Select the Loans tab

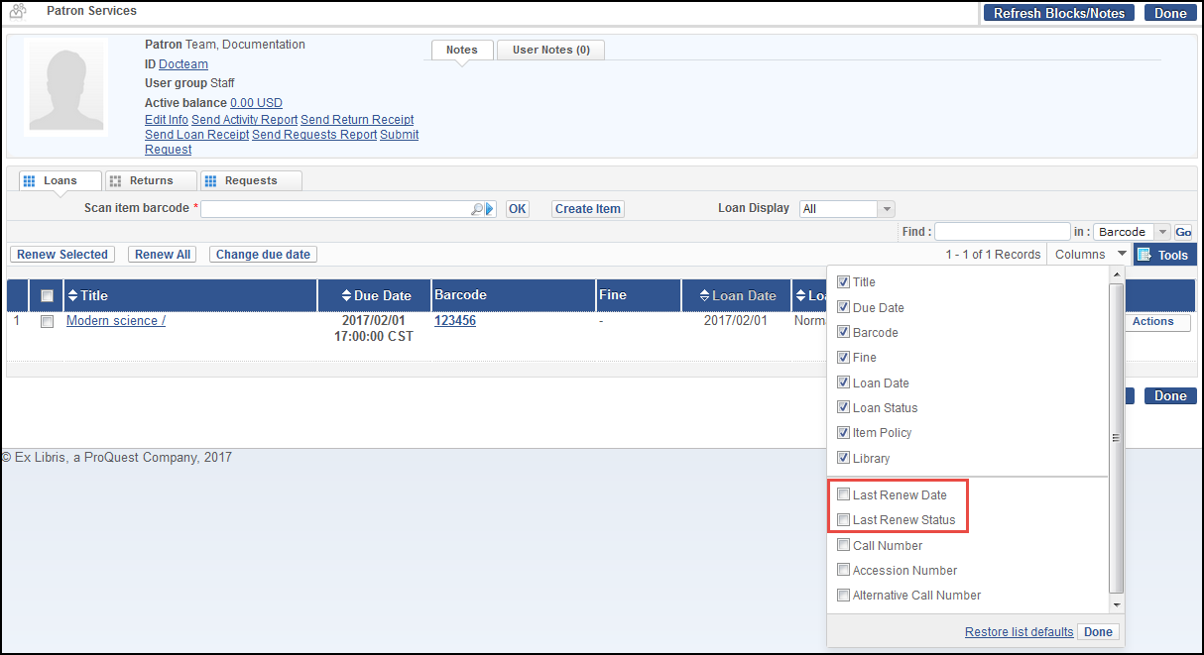click(60, 181)
